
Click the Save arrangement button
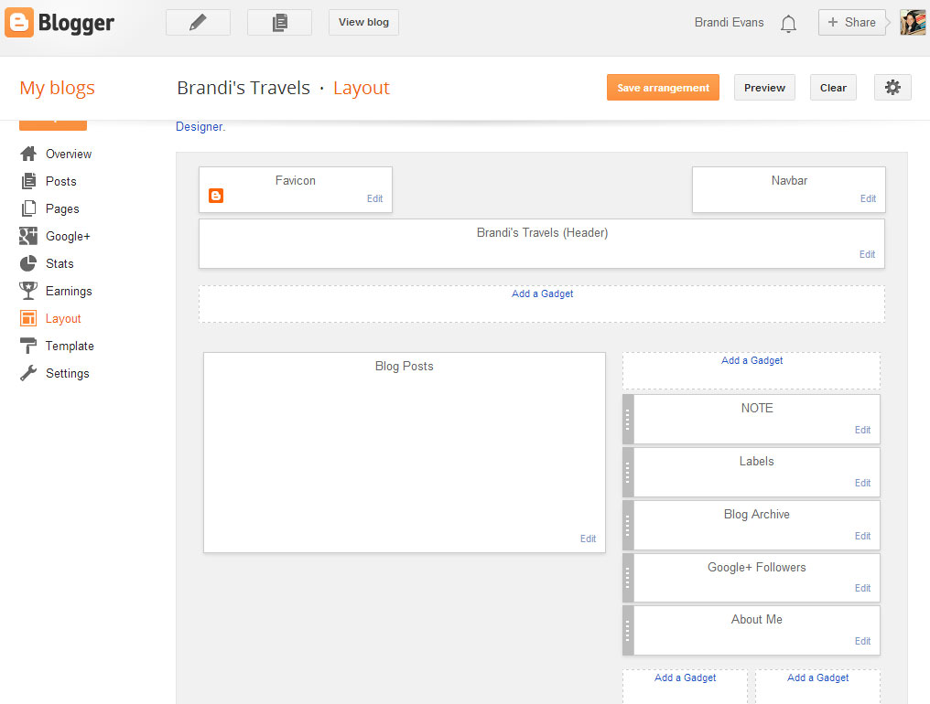[663, 88]
